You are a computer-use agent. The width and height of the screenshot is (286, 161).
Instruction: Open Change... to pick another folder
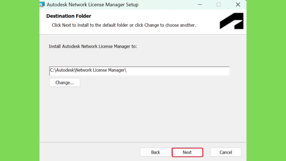tap(65, 82)
